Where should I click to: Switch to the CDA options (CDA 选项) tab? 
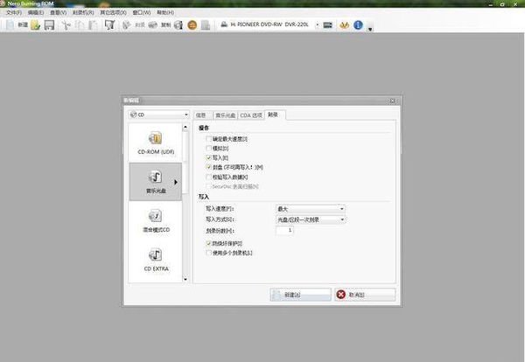[251, 115]
